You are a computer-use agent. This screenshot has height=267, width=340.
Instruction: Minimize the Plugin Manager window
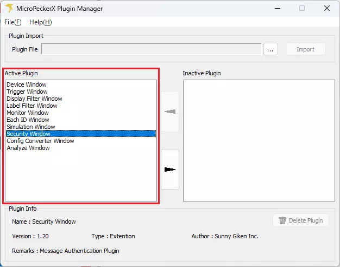(278, 9)
